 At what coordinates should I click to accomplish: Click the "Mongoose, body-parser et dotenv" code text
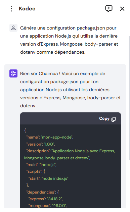click(57, 158)
